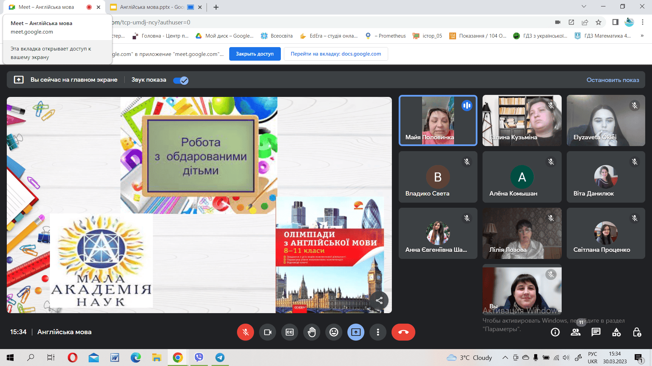Open the browser side panel icon
The width and height of the screenshot is (652, 366).
pos(615,22)
